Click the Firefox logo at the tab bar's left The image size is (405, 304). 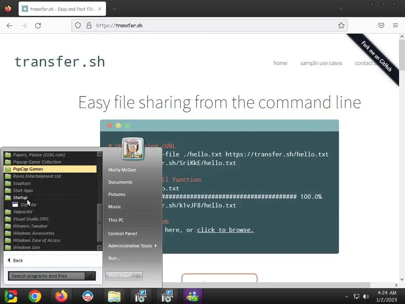(x=8, y=9)
